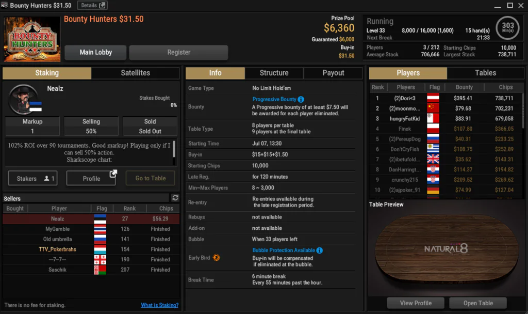Click the refresh icon in Sellers header
528x314 pixels.
(x=175, y=198)
